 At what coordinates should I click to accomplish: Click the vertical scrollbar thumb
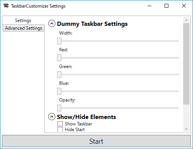tap(186, 64)
